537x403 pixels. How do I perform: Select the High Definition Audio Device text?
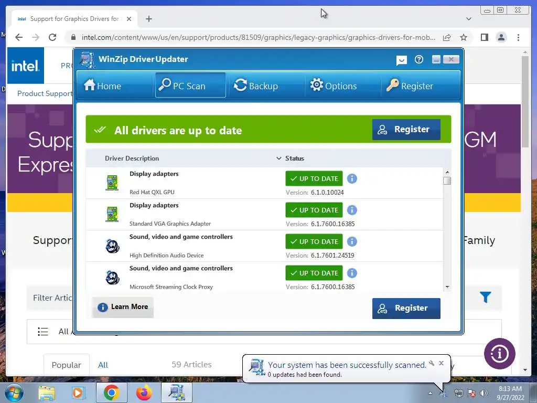[x=166, y=256]
